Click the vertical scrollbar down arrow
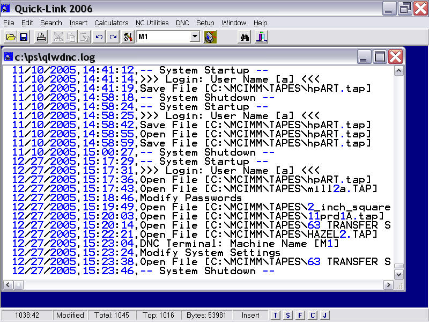This screenshot has height=322, width=429. pos(398,274)
